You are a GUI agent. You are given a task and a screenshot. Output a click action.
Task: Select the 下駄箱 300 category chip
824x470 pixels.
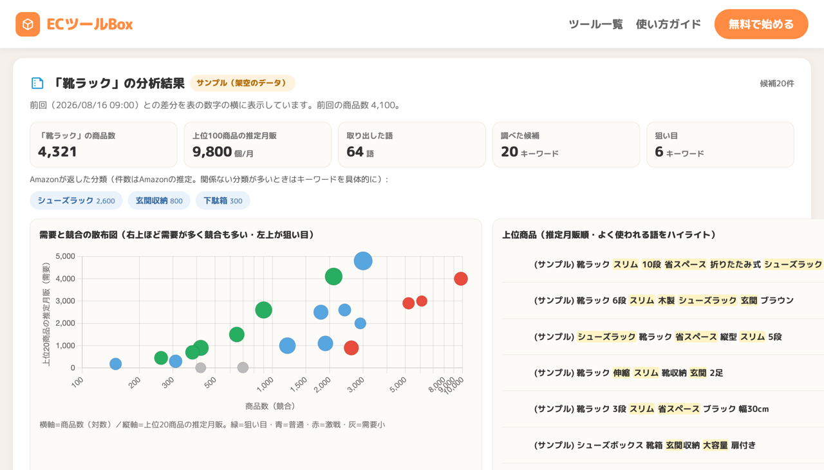223,201
